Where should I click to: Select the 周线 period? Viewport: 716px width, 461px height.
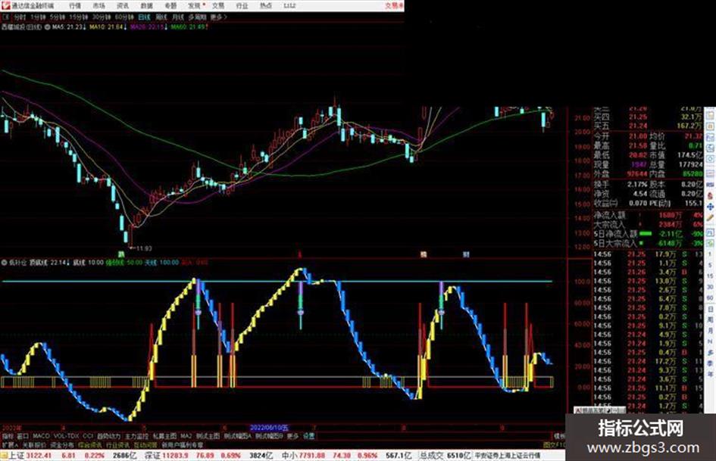(x=161, y=17)
